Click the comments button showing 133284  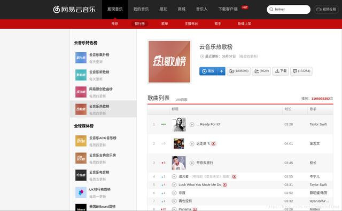click(x=301, y=71)
